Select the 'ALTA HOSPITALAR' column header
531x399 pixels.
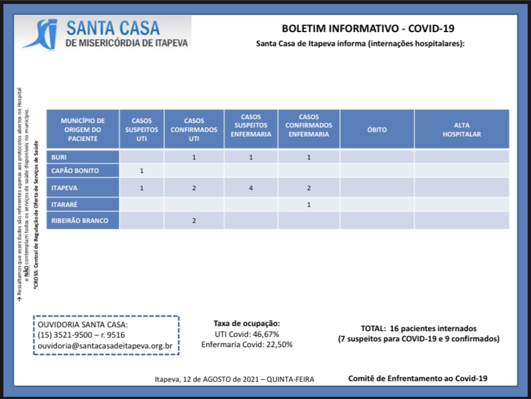(462, 129)
